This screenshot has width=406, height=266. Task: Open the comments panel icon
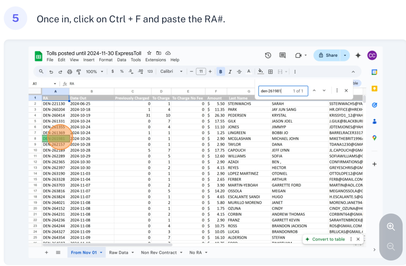point(282,56)
